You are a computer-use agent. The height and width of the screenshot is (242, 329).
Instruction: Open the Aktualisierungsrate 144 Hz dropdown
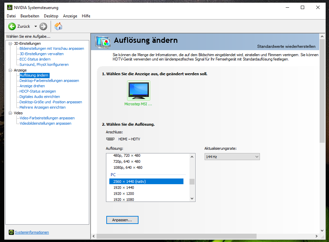[x=232, y=157]
